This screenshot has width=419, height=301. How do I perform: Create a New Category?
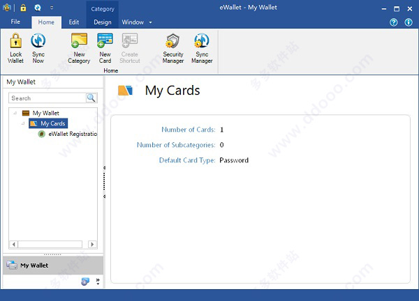(x=79, y=48)
